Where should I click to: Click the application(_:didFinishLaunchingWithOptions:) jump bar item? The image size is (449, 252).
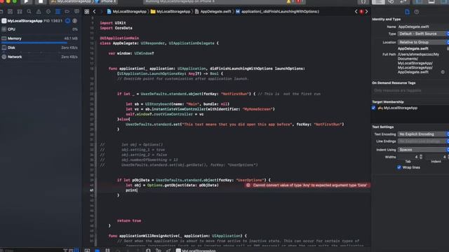click(x=278, y=12)
